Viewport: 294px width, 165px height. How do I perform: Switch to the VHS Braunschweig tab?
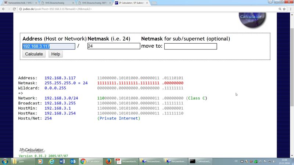(57, 3)
